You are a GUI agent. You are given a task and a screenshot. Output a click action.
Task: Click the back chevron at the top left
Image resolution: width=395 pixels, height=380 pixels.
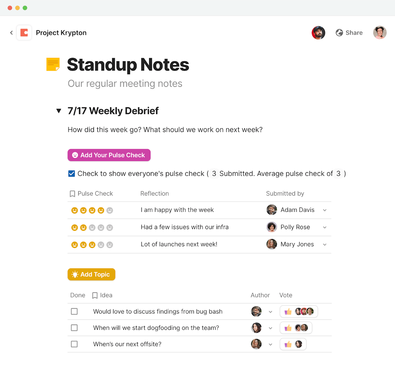[x=11, y=33]
